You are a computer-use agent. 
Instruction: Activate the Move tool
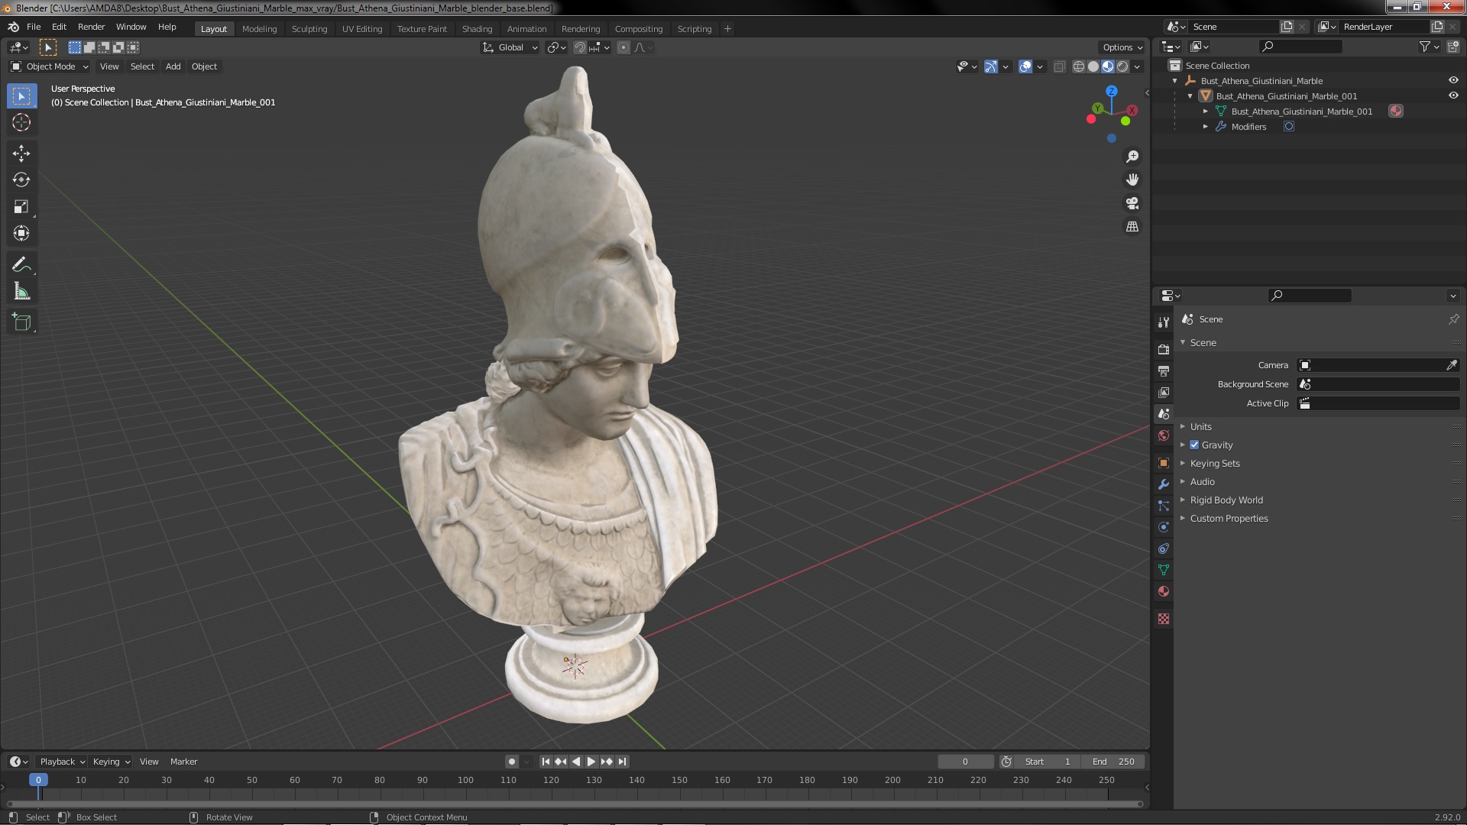(x=21, y=154)
